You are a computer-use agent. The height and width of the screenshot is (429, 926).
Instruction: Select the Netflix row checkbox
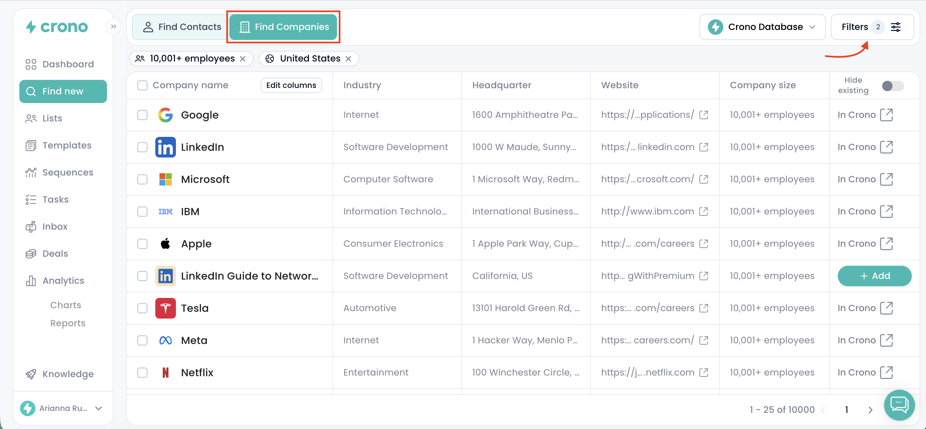(x=142, y=373)
